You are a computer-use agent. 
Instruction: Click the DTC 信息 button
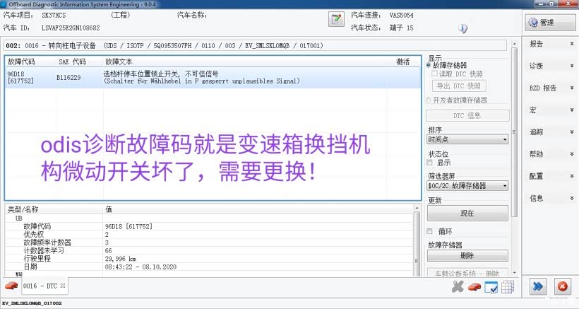(x=467, y=116)
